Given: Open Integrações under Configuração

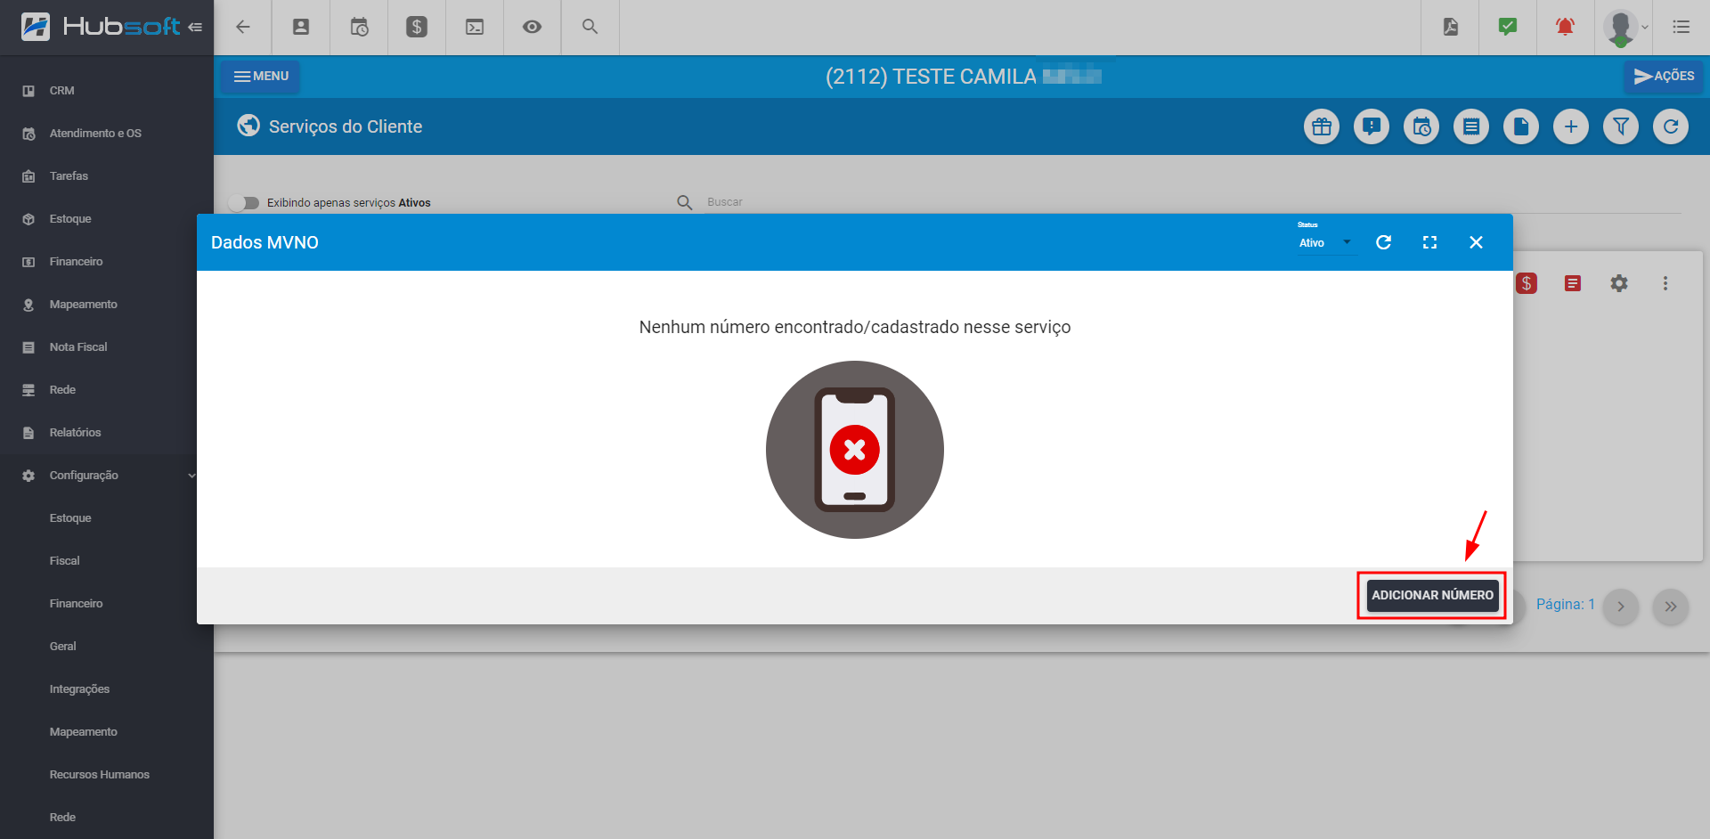Looking at the screenshot, I should [107, 689].
